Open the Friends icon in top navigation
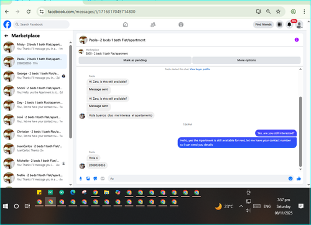Screen dimensions: 311x225 point(153,25)
